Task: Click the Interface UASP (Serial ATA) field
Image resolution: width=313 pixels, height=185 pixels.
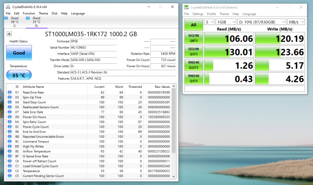Action: (94, 54)
